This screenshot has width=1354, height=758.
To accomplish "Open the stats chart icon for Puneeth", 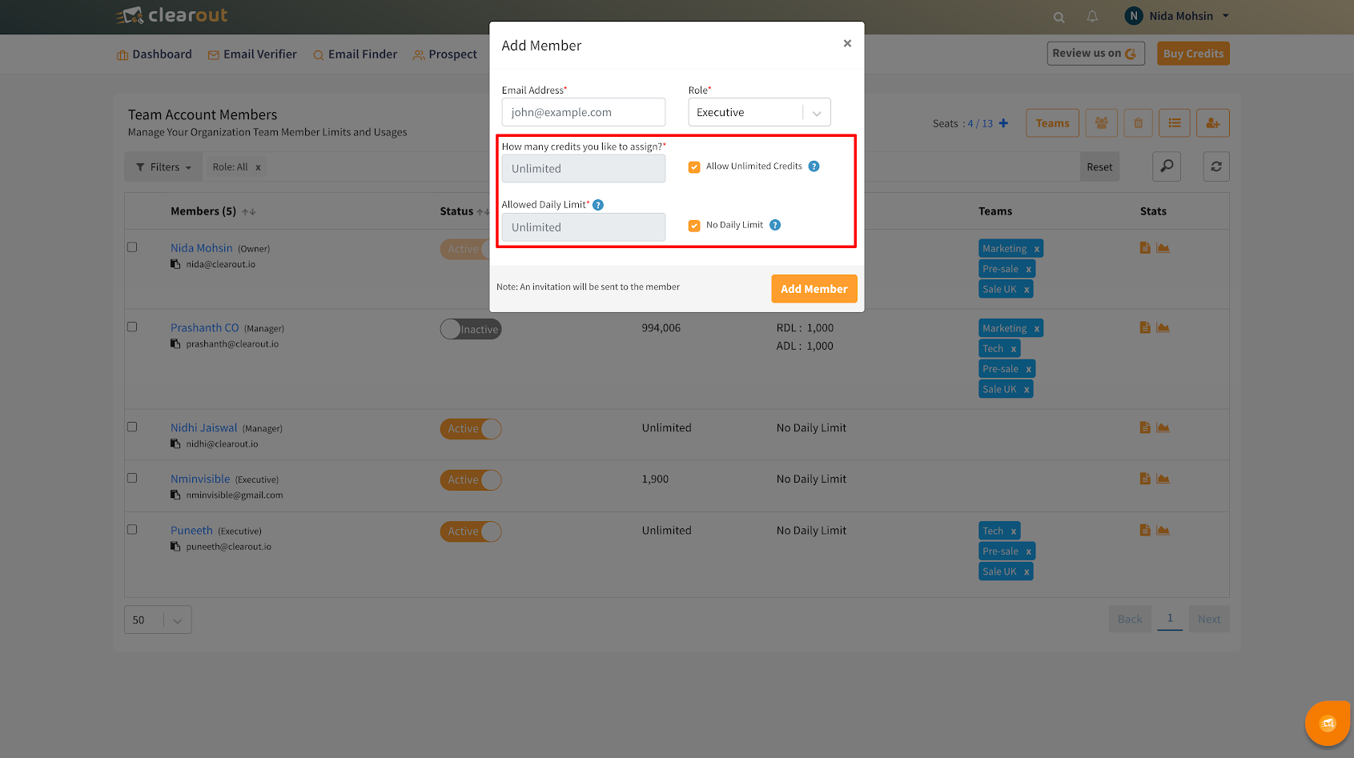I will [x=1163, y=529].
